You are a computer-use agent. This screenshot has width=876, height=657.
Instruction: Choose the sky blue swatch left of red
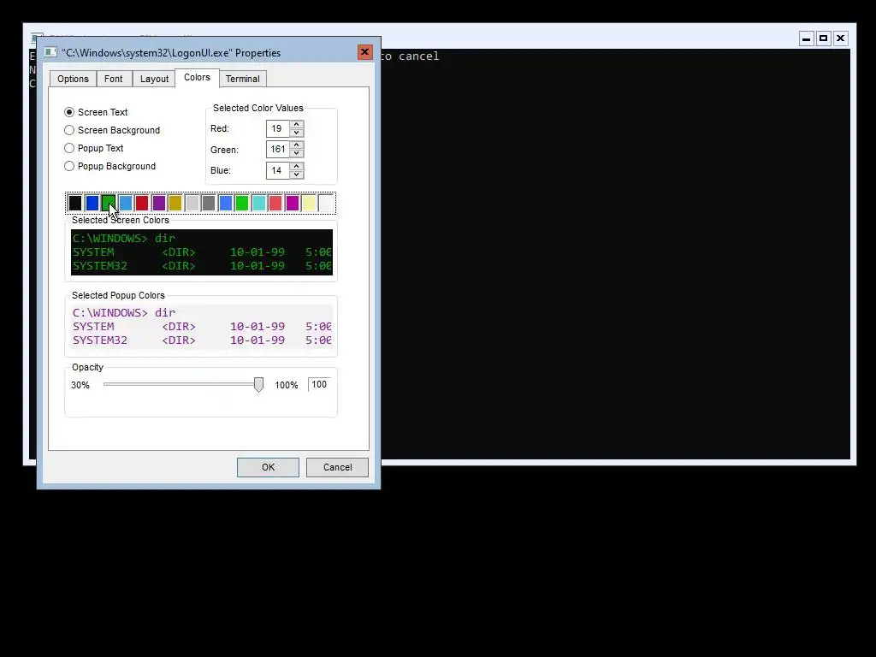125,203
